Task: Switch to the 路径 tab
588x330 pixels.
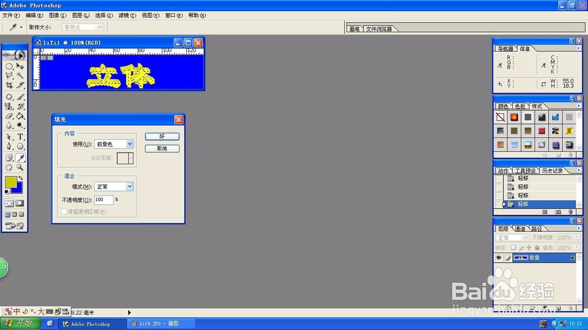Action: click(537, 228)
